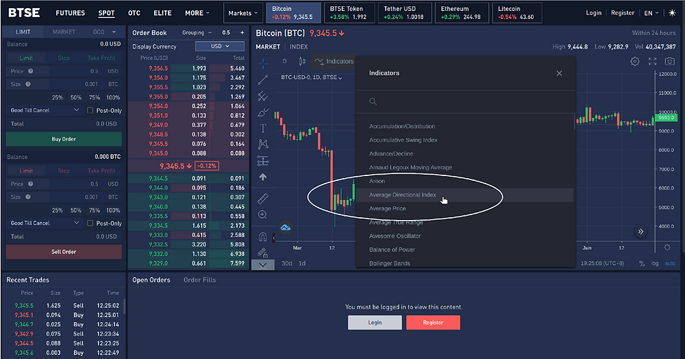Open the ELITE section

point(162,13)
